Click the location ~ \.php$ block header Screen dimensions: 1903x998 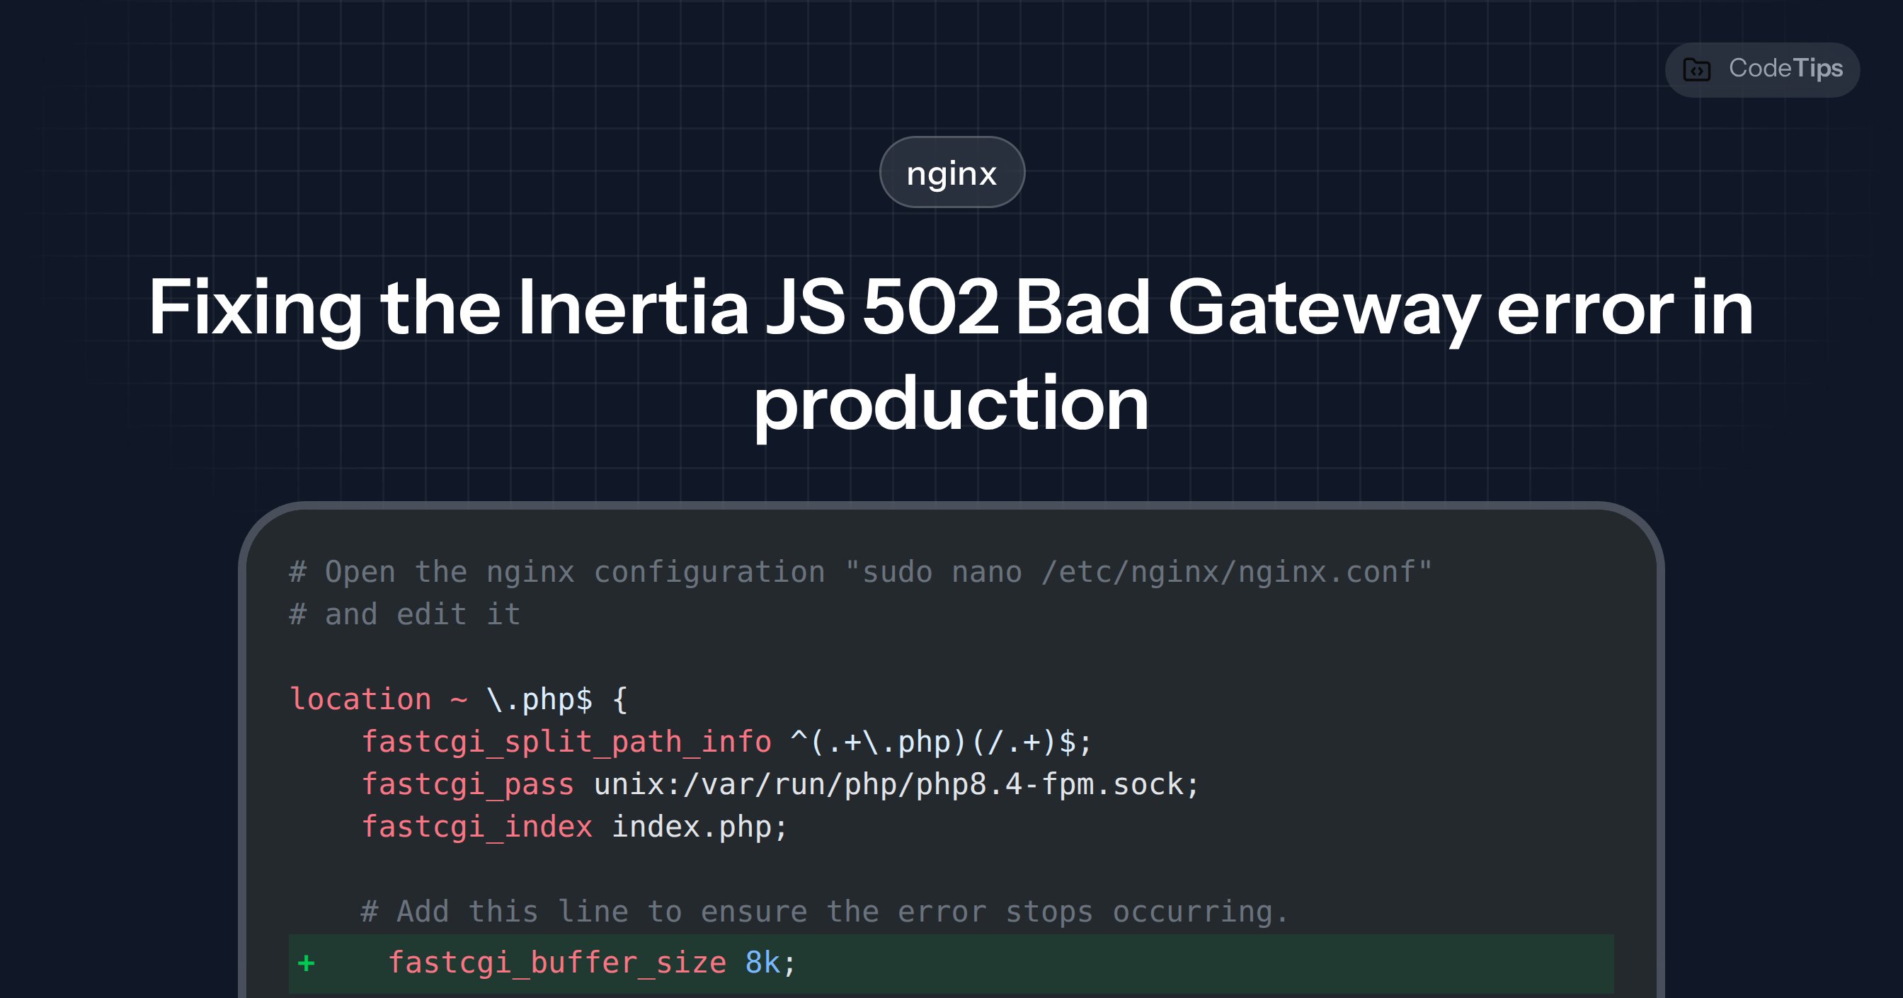click(x=459, y=697)
